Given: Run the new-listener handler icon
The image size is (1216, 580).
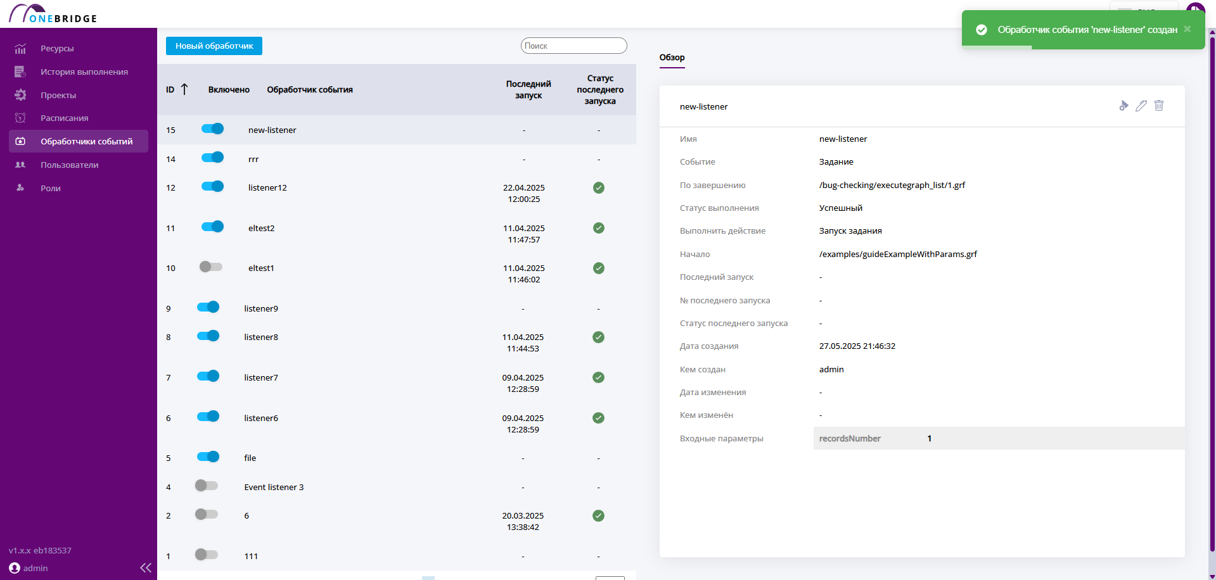Looking at the screenshot, I should click(1123, 106).
